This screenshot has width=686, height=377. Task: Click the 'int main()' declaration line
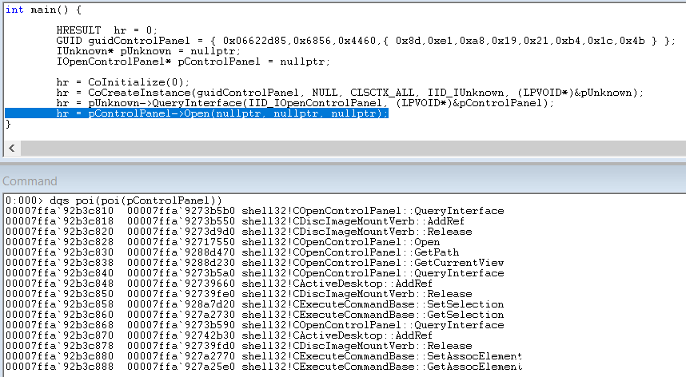point(42,9)
